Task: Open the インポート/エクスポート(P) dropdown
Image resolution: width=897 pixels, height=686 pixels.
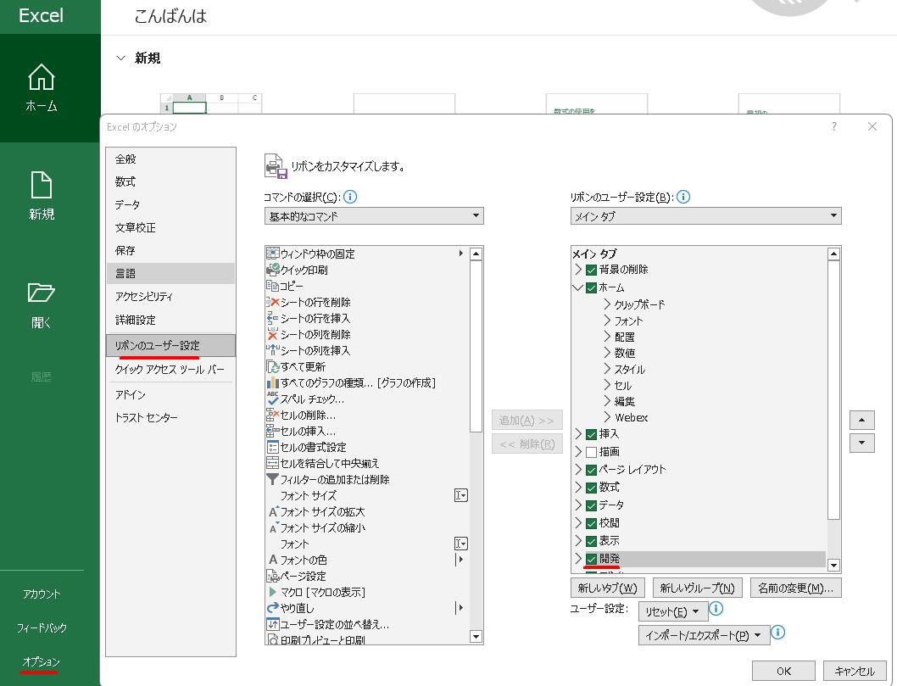Action: pos(704,635)
